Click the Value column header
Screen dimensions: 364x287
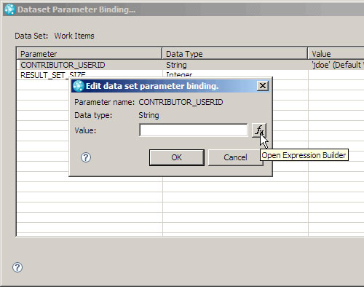pos(336,54)
